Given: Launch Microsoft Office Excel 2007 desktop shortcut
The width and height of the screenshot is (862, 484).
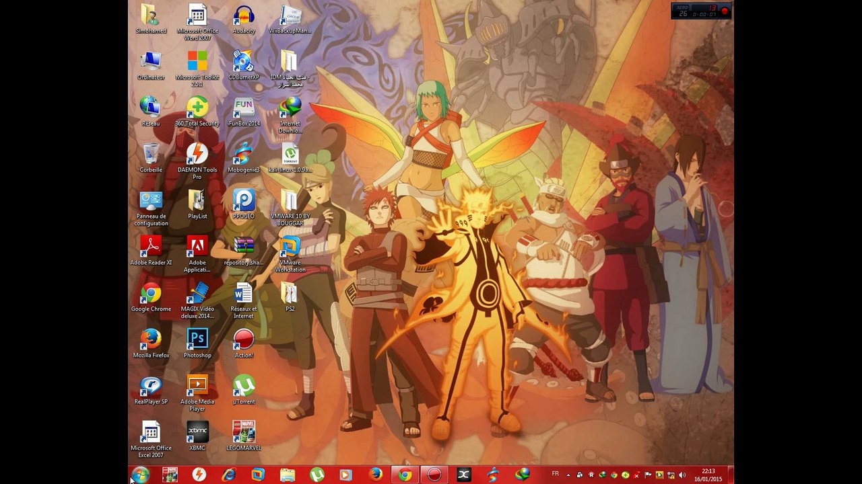Looking at the screenshot, I should click(x=151, y=440).
